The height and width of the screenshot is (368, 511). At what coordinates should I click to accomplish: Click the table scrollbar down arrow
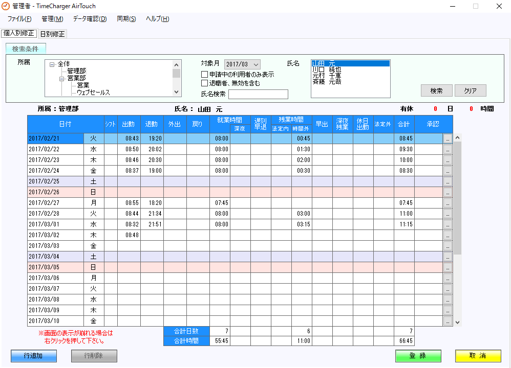[457, 321]
